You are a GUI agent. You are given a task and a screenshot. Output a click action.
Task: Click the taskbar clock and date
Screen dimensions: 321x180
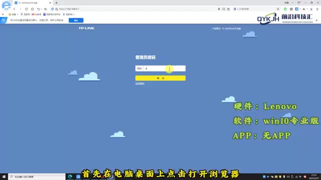[x=313, y=176]
